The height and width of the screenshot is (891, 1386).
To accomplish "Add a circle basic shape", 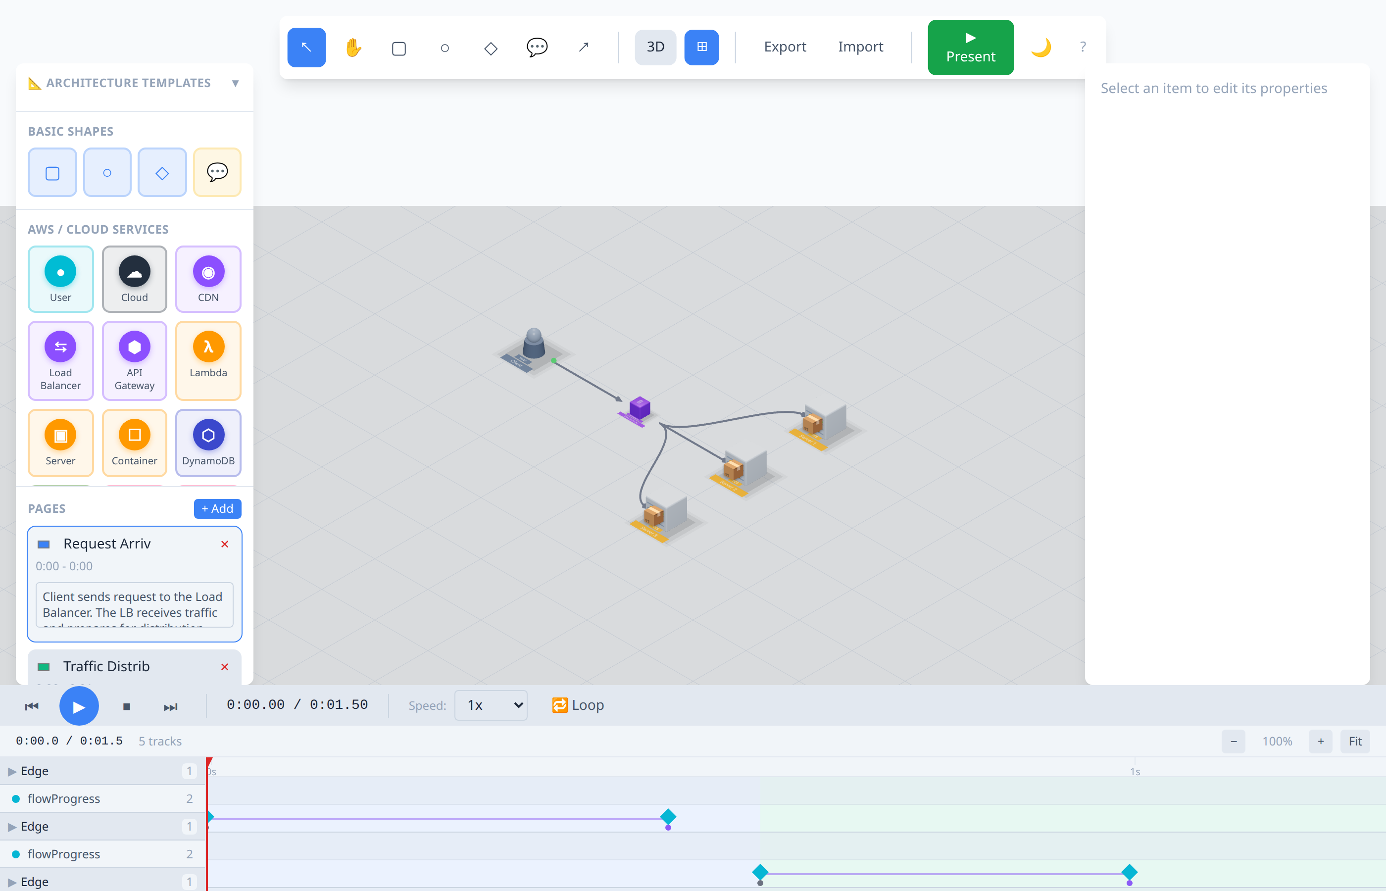I will click(x=107, y=172).
